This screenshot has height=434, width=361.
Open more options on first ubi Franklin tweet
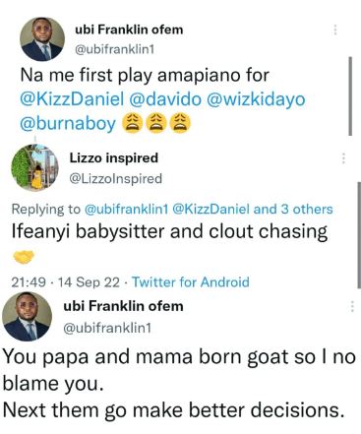tap(335, 30)
